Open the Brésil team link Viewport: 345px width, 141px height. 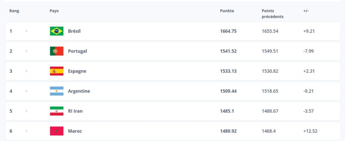click(x=74, y=31)
